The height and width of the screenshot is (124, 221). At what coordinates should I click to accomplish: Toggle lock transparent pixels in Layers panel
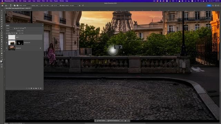[x=9, y=33]
